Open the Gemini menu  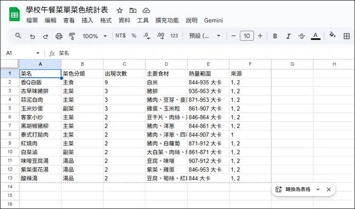[x=213, y=20]
